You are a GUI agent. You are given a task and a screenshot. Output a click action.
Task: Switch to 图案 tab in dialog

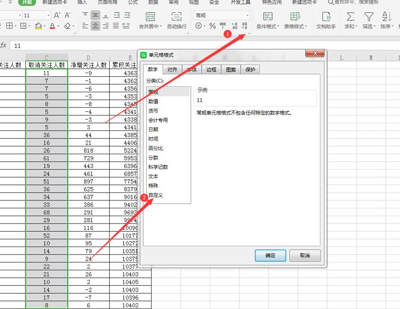click(x=230, y=69)
